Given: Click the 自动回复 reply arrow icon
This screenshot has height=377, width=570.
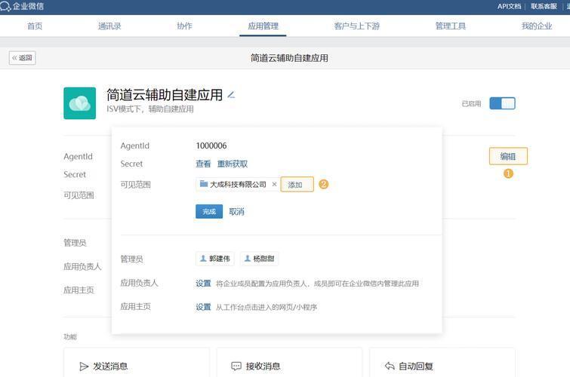Looking at the screenshot, I should coord(390,366).
